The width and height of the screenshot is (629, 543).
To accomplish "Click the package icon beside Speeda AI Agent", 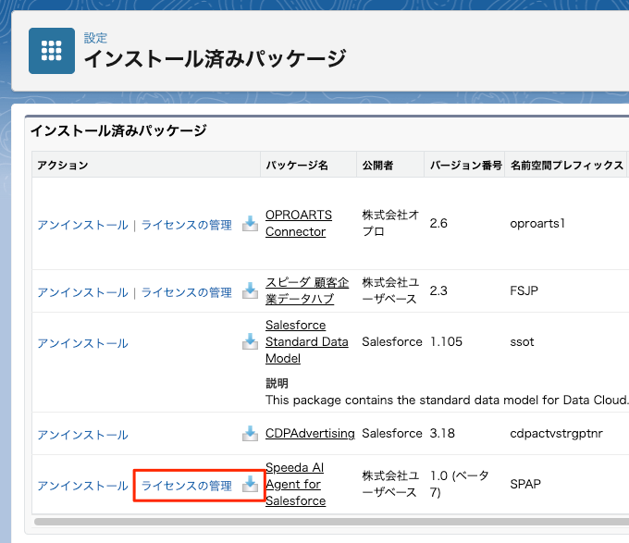I will tap(250, 485).
